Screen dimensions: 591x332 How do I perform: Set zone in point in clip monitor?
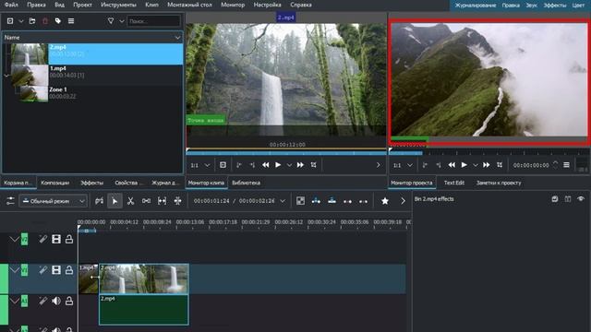click(x=239, y=165)
